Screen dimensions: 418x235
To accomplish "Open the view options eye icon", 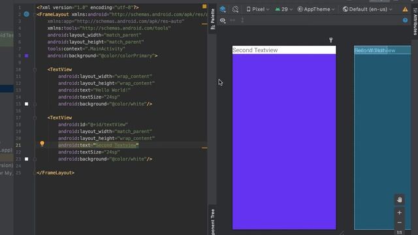I will point(223,20).
